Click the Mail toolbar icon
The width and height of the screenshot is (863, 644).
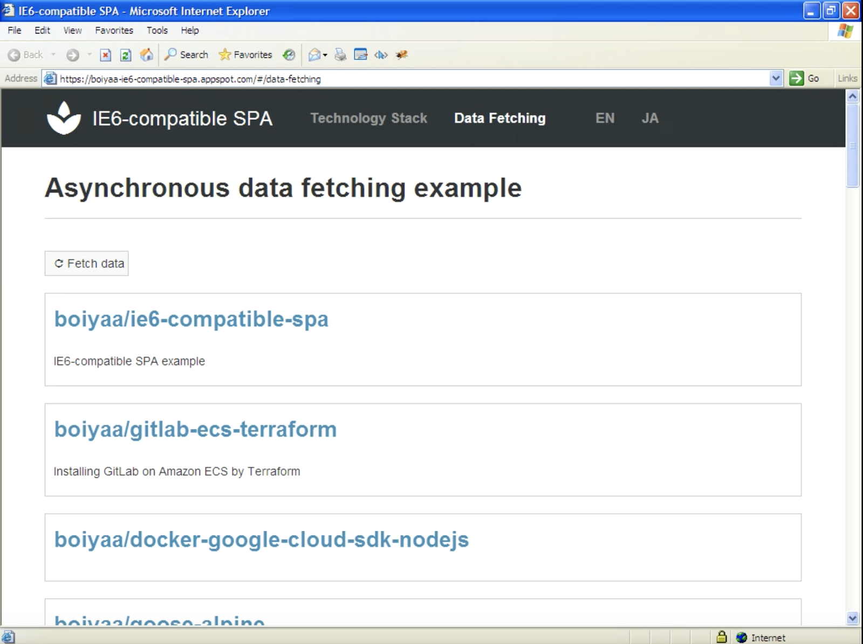tap(314, 54)
